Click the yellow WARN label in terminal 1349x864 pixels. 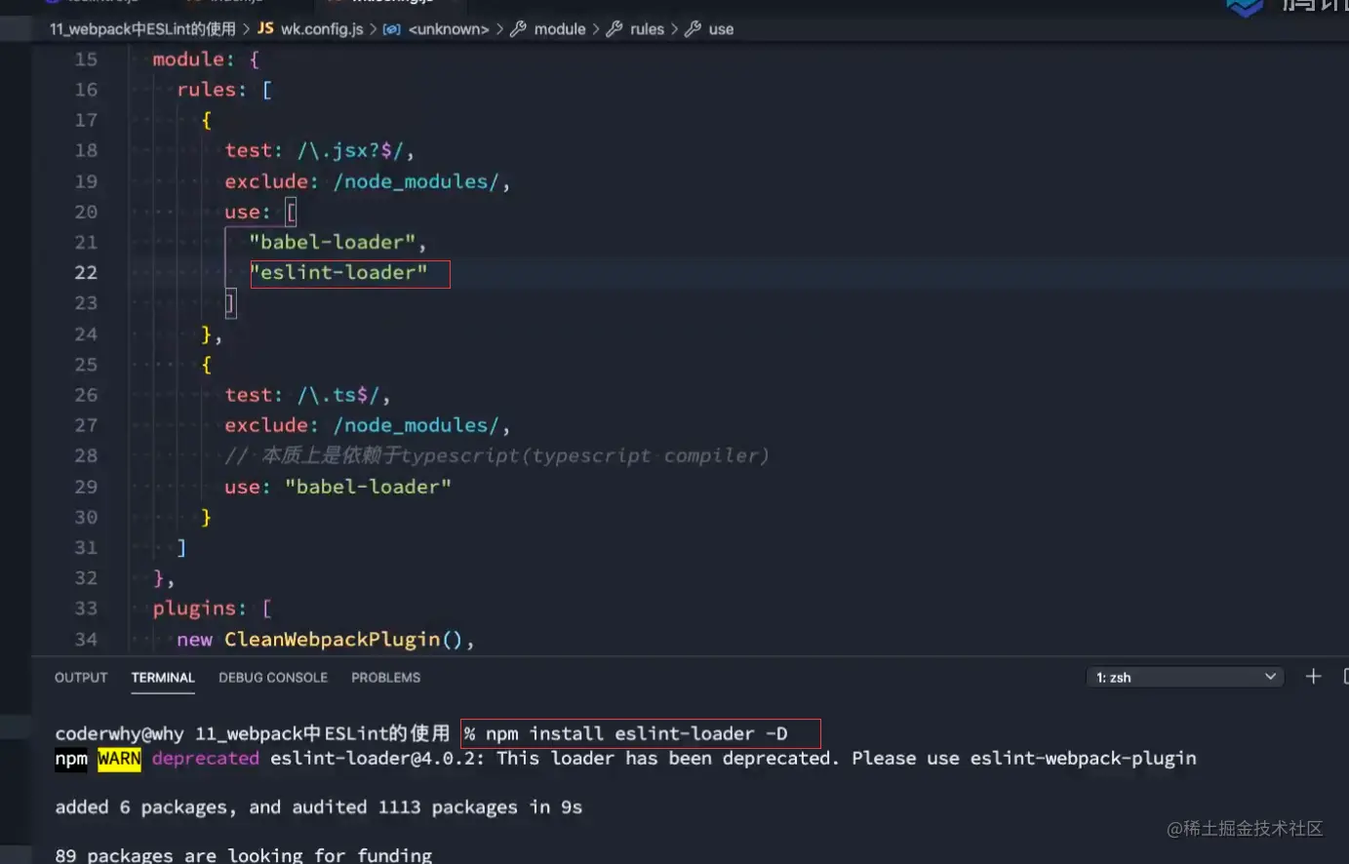(119, 758)
